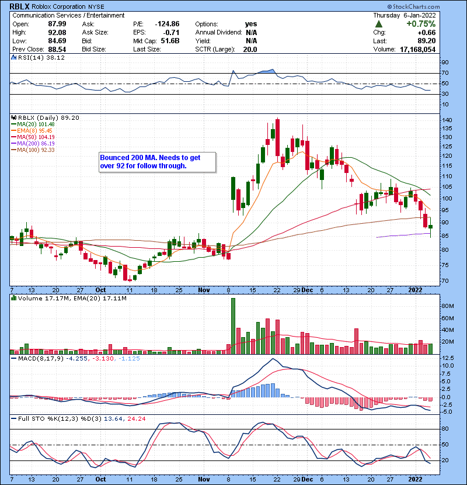The height and width of the screenshot is (485, 467).
Task: Click the StockCharts.com copyright label
Action: tap(413, 6)
